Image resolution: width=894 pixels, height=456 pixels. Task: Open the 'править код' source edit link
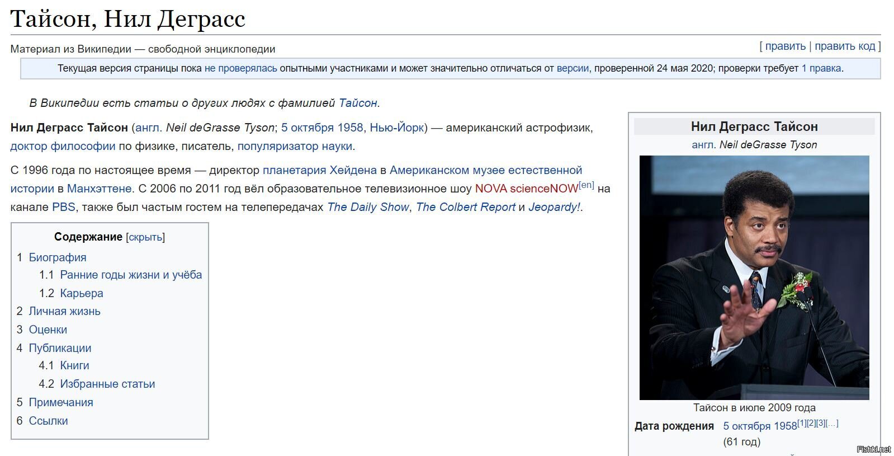coord(845,46)
